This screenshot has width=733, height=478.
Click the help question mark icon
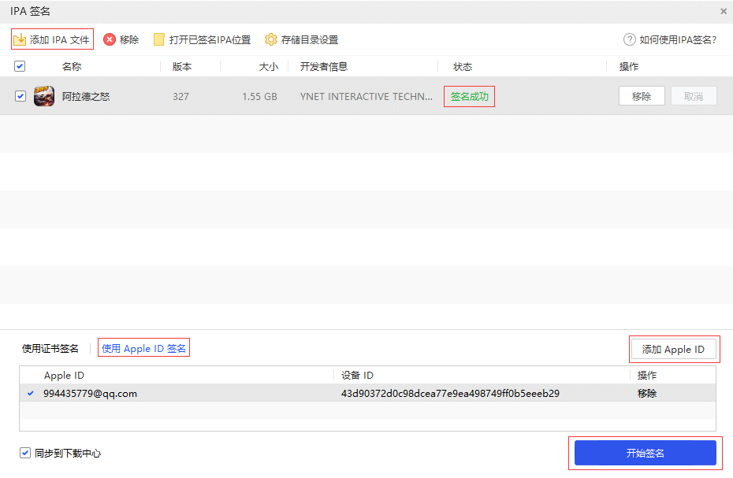(x=629, y=39)
